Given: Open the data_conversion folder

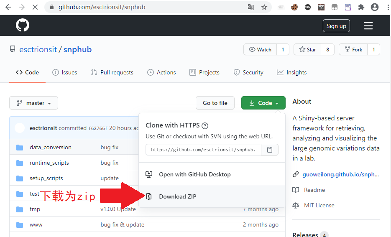Looking at the screenshot, I should [50, 148].
